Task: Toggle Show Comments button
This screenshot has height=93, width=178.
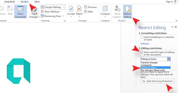Action: [20, 12]
